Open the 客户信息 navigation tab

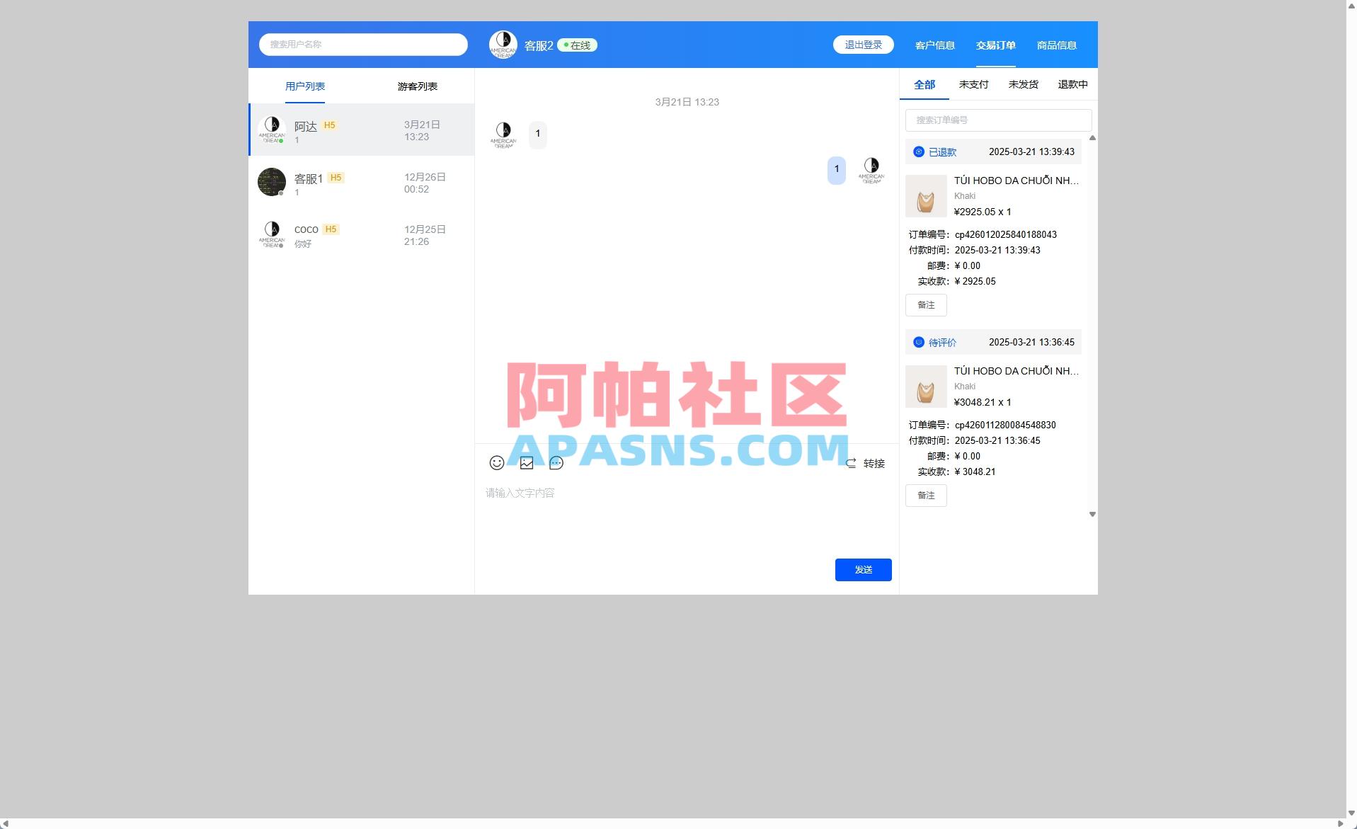coord(934,45)
